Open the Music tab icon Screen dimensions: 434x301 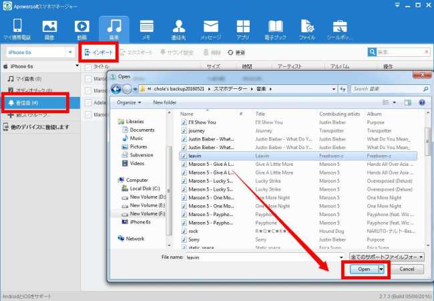(114, 26)
